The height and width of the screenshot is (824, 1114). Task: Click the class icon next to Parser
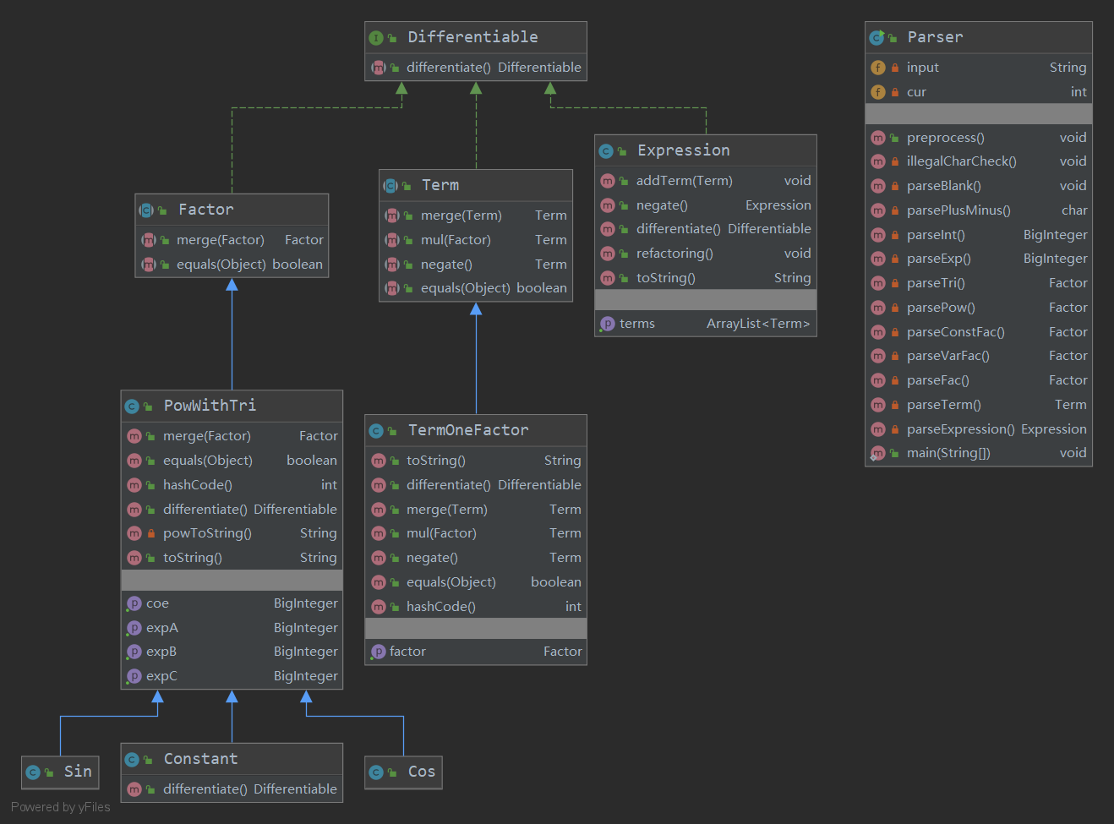tap(876, 38)
